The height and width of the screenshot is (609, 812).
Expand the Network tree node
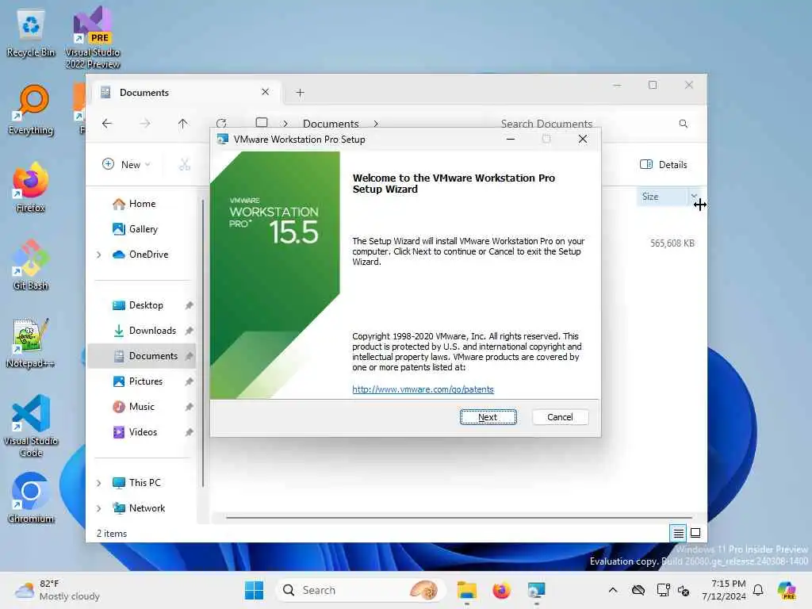(99, 508)
